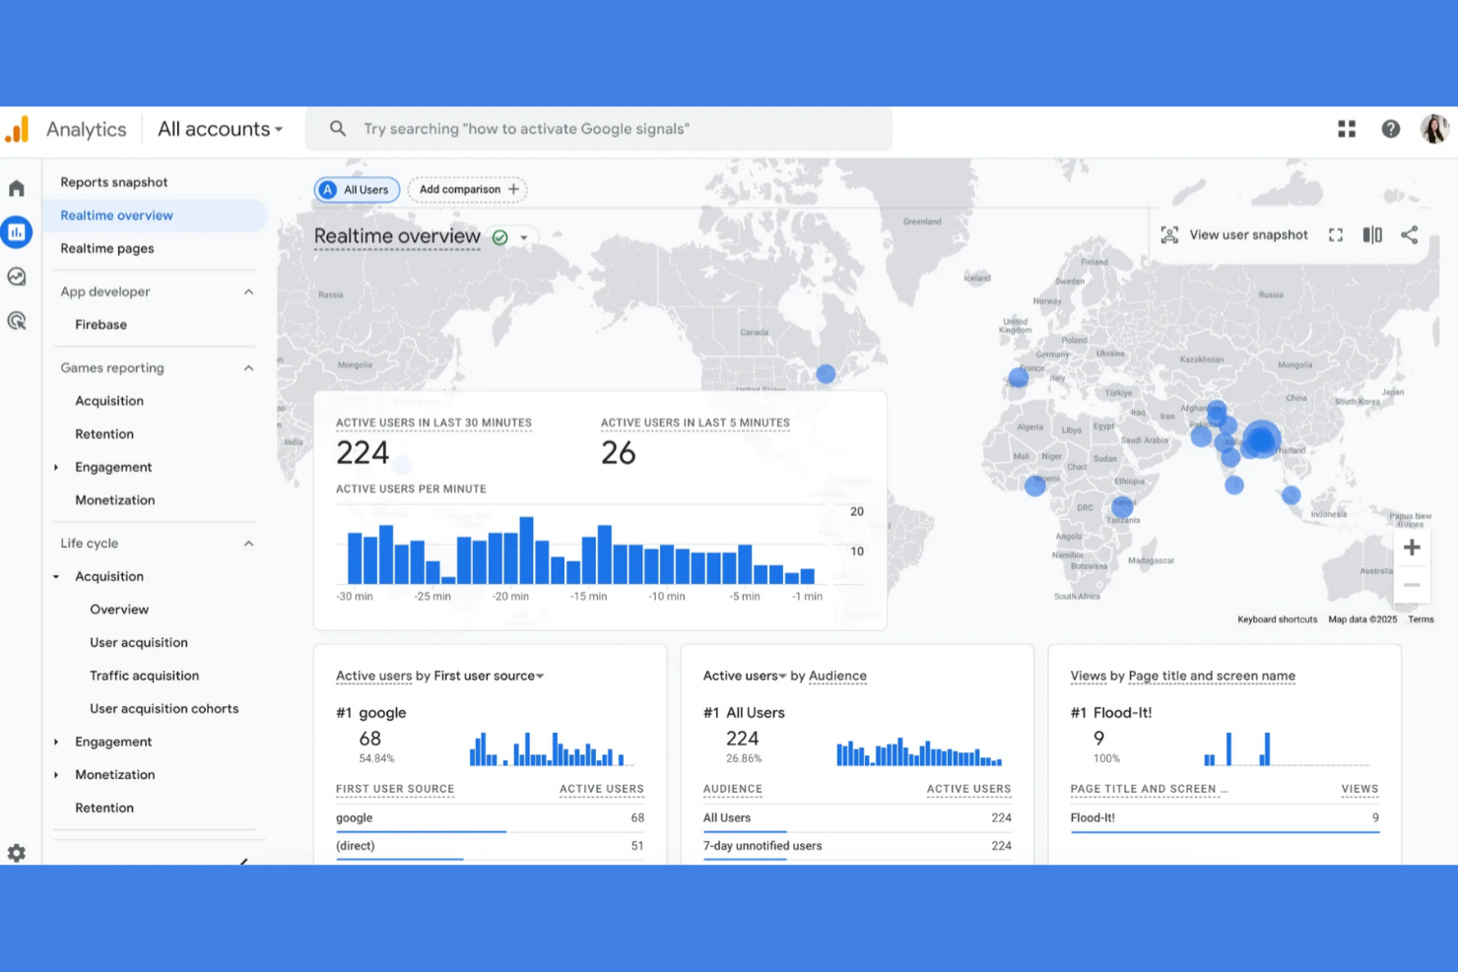This screenshot has width=1458, height=972.
Task: Open the Audience dimension dropdown
Action: [836, 676]
